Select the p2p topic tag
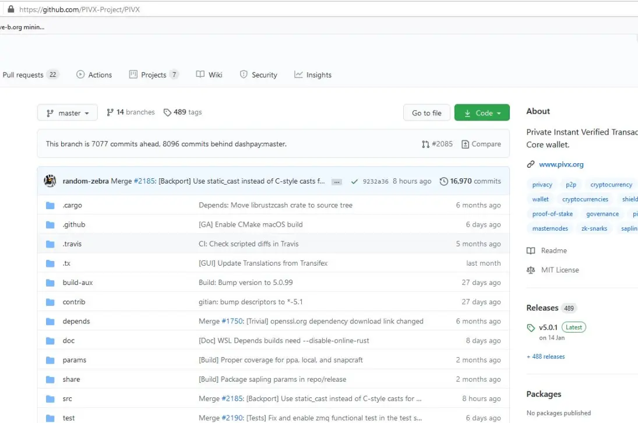 tap(571, 185)
